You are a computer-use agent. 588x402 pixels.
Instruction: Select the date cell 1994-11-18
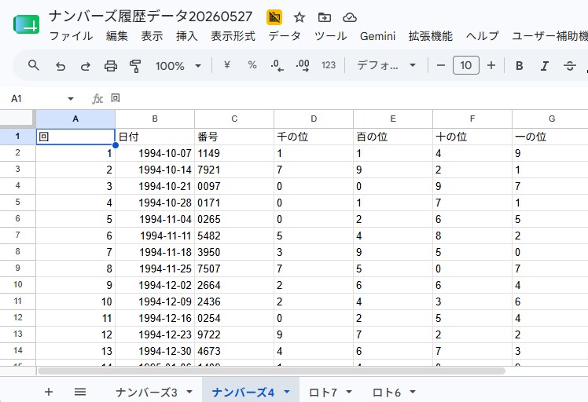pyautogui.click(x=155, y=252)
